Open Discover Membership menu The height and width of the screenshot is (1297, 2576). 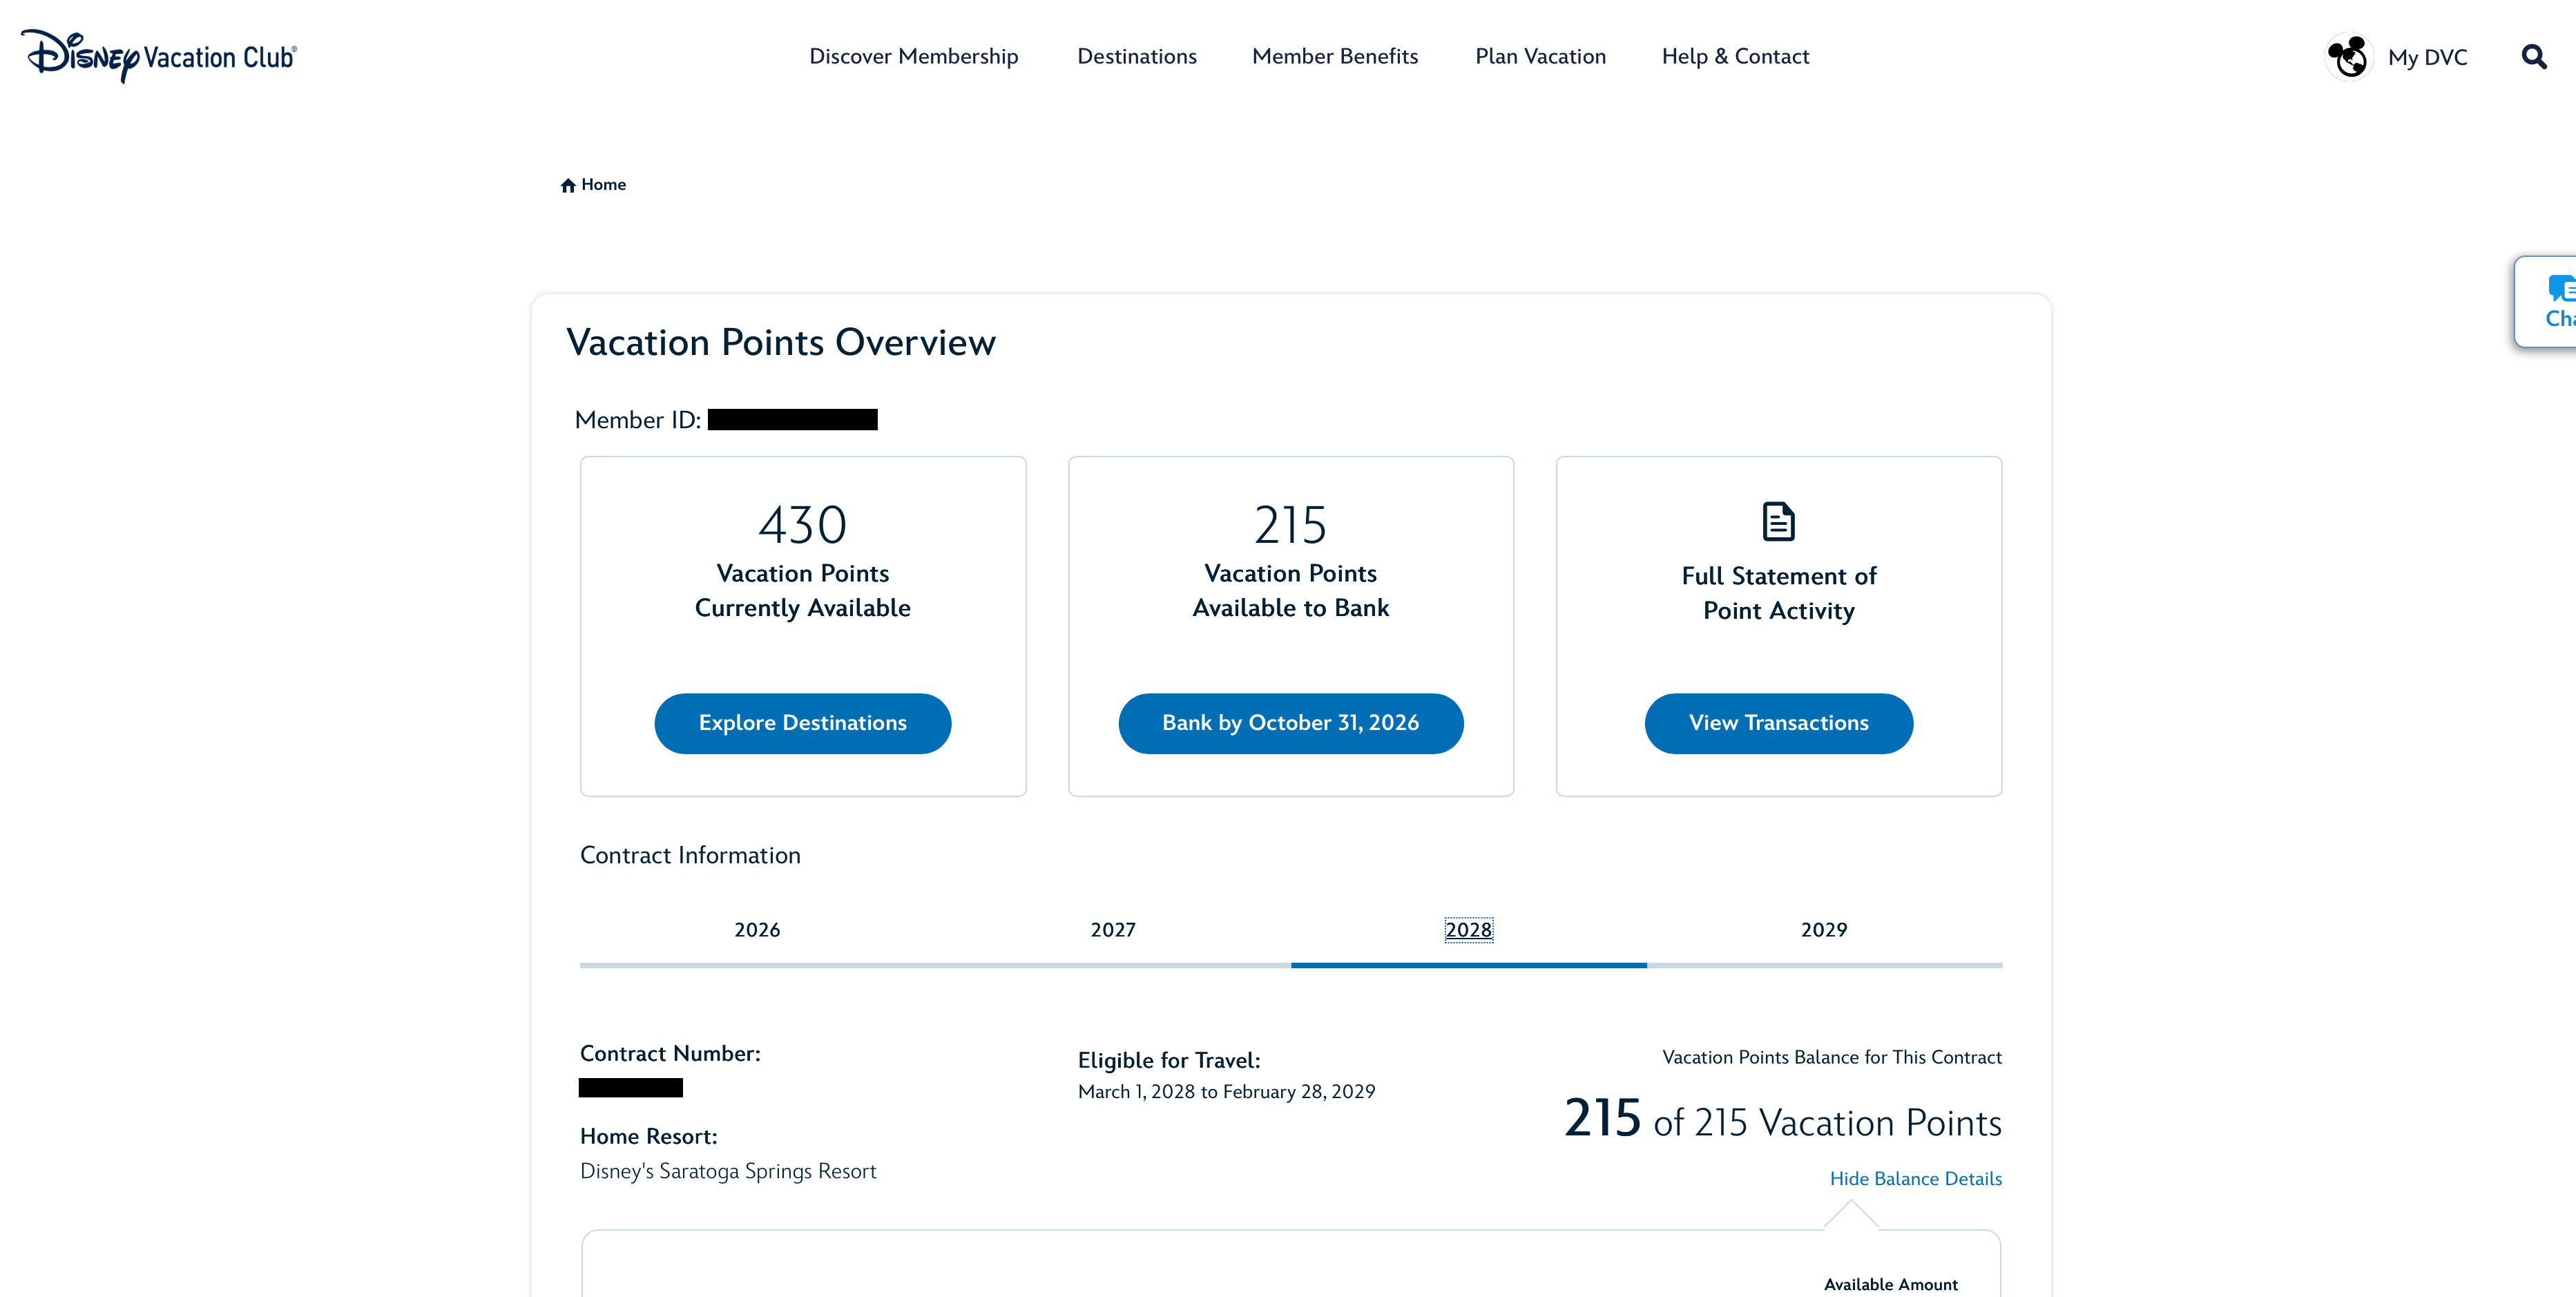tap(914, 57)
